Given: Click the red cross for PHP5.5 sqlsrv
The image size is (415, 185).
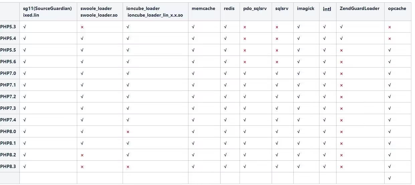Looking at the screenshot, I should coord(277,50).
